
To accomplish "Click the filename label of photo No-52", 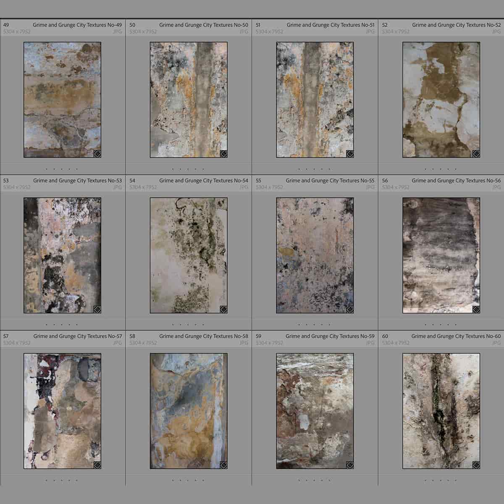I will click(x=456, y=25).
